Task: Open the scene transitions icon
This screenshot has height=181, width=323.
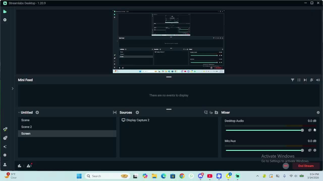Action: [x=115, y=112]
